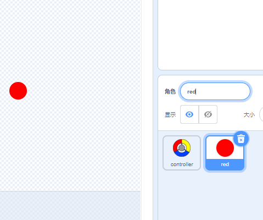Click empty sprite list area below tiles
Viewport: 263px width, 220px height.
tap(210, 196)
